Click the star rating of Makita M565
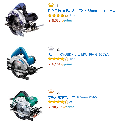The height and width of the screenshot is (124, 116). pyautogui.click(x=58, y=102)
